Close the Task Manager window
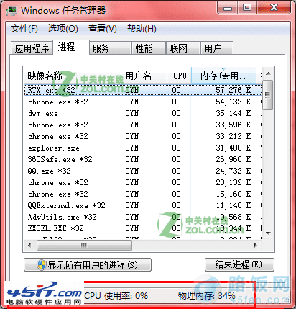The width and height of the screenshot is (296, 309). 274,8
